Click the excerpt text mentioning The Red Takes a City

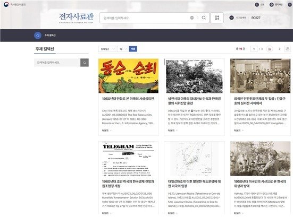128,117
